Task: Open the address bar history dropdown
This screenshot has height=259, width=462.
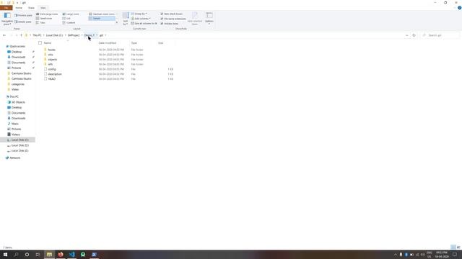Action: (407, 35)
